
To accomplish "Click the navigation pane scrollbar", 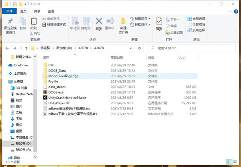I will coord(35,121).
